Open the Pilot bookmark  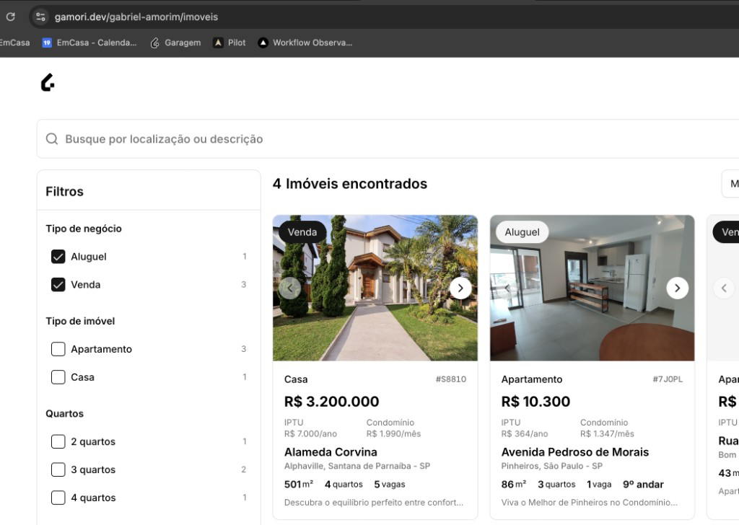(229, 43)
